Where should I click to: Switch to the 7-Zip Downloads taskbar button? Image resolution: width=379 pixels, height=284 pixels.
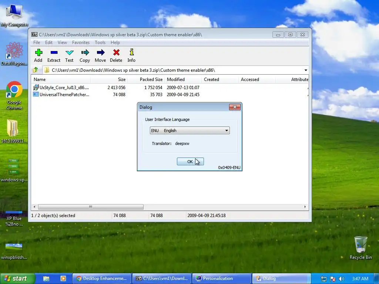(x=162, y=278)
